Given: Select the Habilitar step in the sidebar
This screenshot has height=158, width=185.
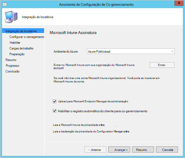Looking at the screenshot, I should point(15,43).
